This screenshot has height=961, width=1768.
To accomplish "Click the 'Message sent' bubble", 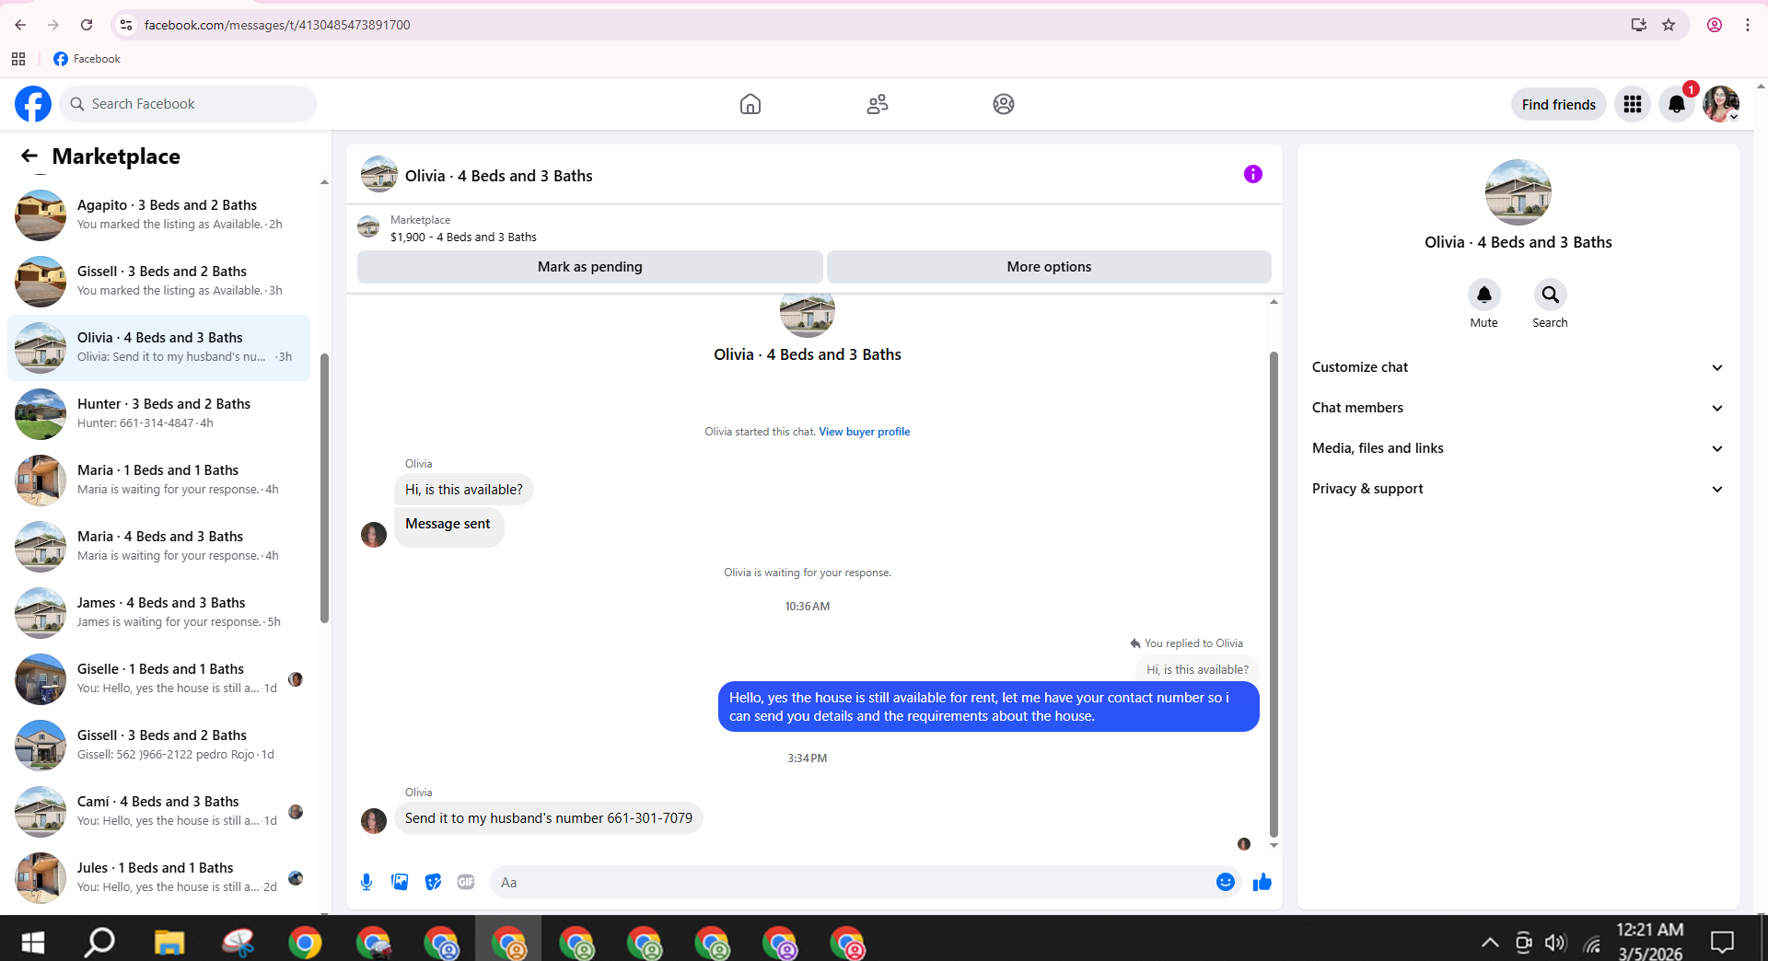I will (448, 527).
